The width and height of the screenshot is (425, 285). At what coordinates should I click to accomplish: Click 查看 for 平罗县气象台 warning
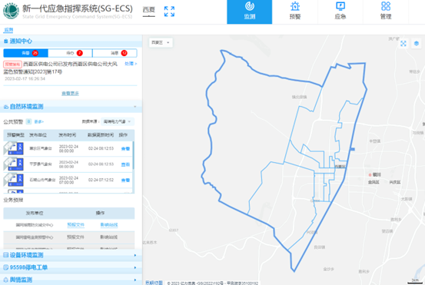(125, 164)
